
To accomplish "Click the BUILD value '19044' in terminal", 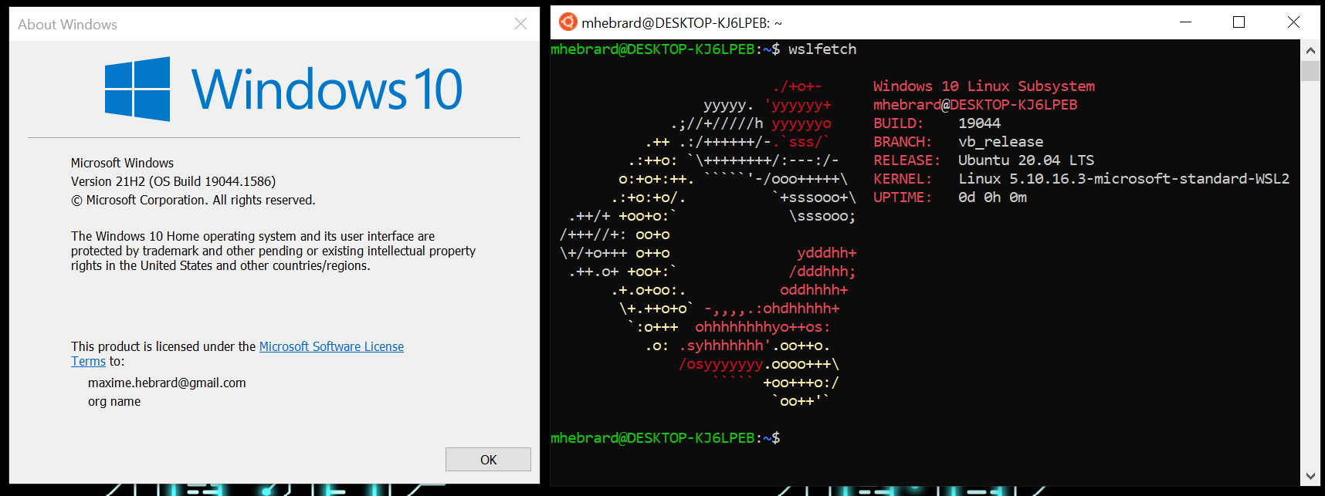I will coord(979,123).
